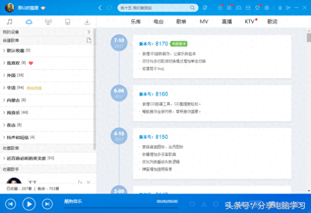Click the new playlist icon beside 自建歌单
This screenshot has height=213, width=311.
pyautogui.click(x=89, y=40)
